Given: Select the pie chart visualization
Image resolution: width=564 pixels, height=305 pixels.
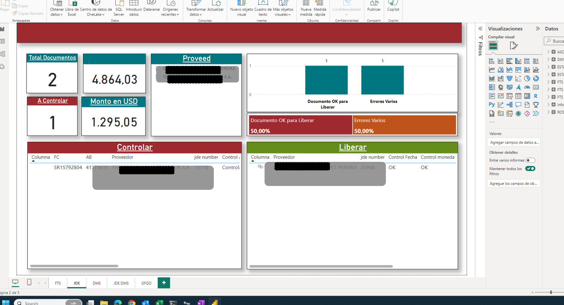Looking at the screenshot, I should click(x=527, y=78).
